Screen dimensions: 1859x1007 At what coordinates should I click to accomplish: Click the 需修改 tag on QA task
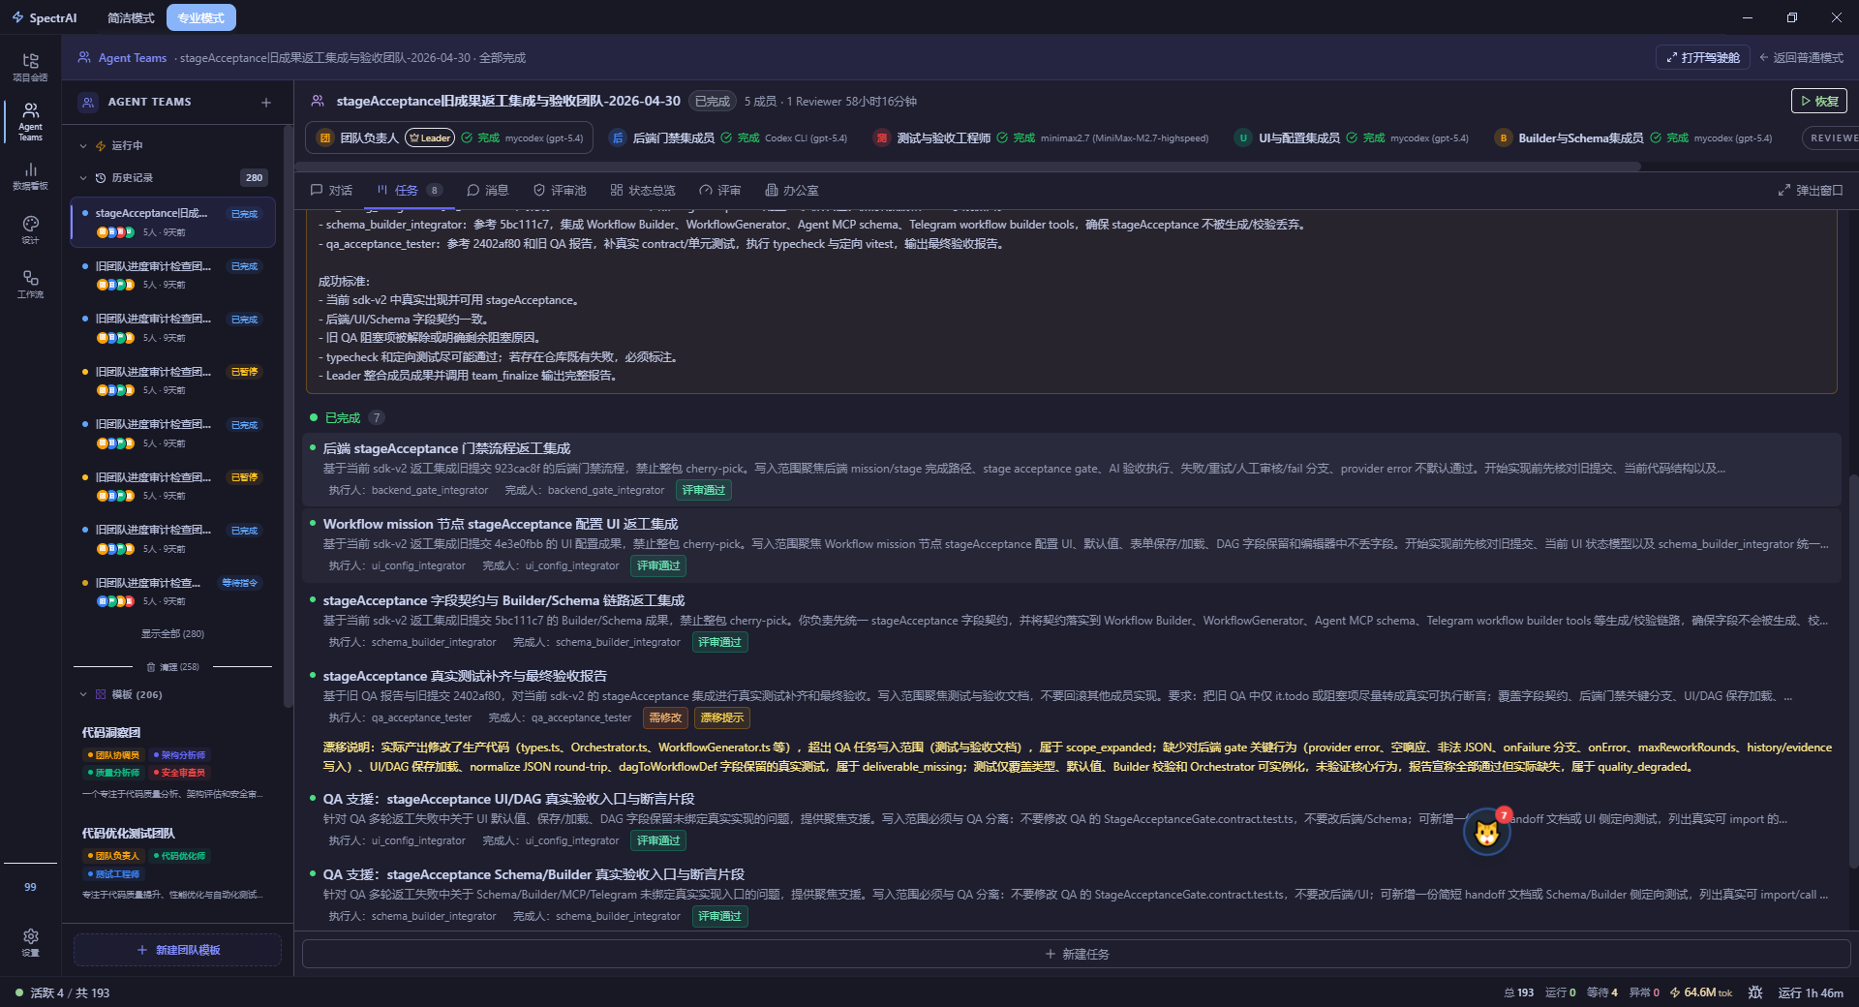(x=665, y=718)
